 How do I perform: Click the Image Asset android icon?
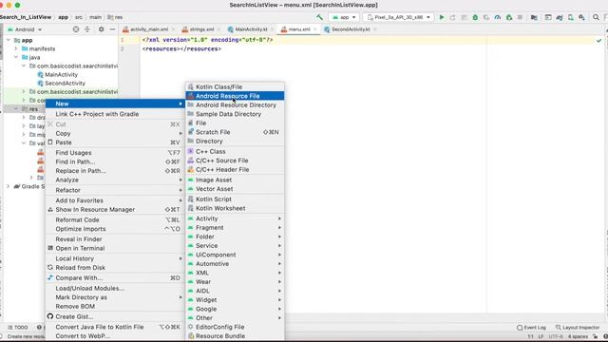(x=190, y=180)
